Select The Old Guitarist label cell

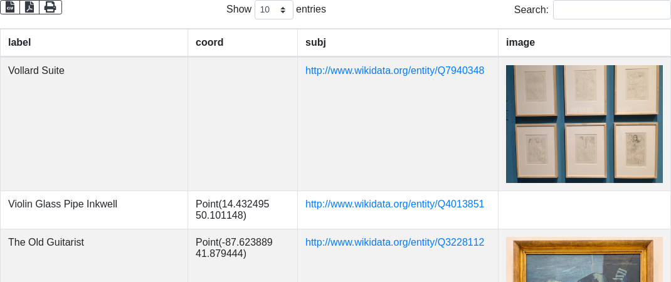46,242
